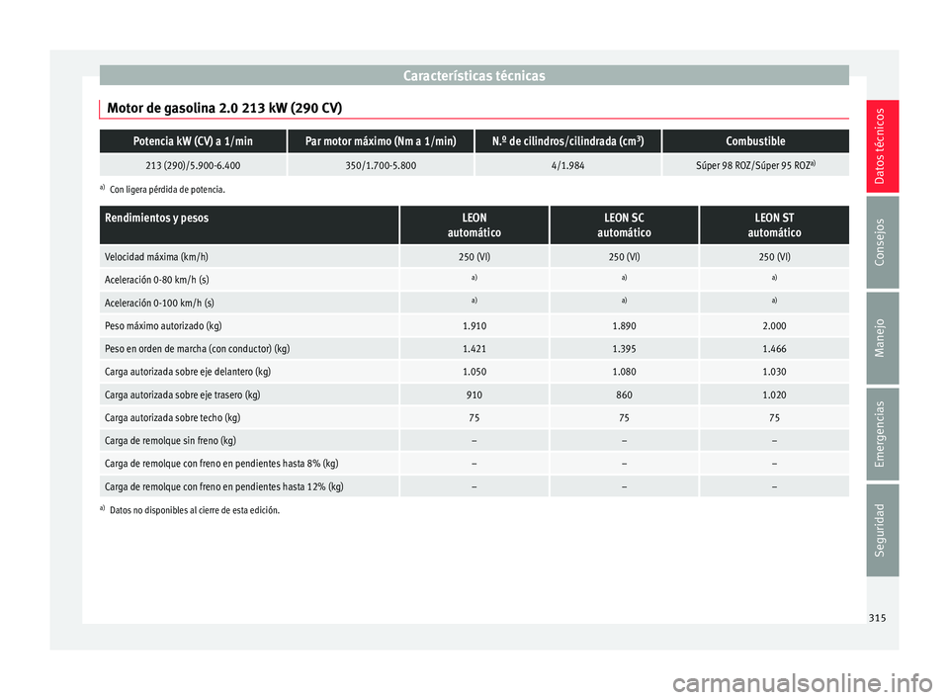
Task: Switch to the Consejos side tab
Action: pyautogui.click(x=882, y=241)
